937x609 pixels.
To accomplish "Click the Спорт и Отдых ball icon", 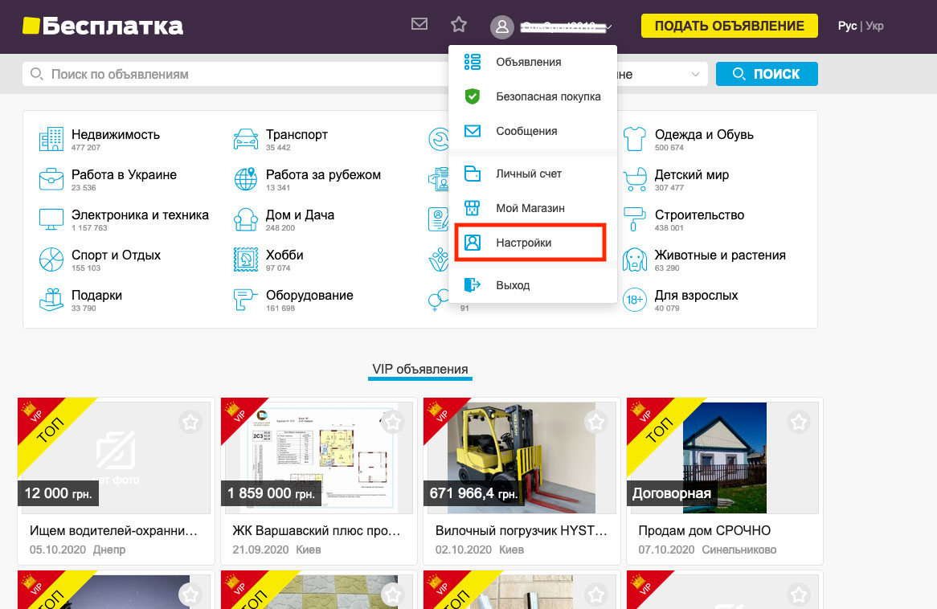I will pos(51,260).
